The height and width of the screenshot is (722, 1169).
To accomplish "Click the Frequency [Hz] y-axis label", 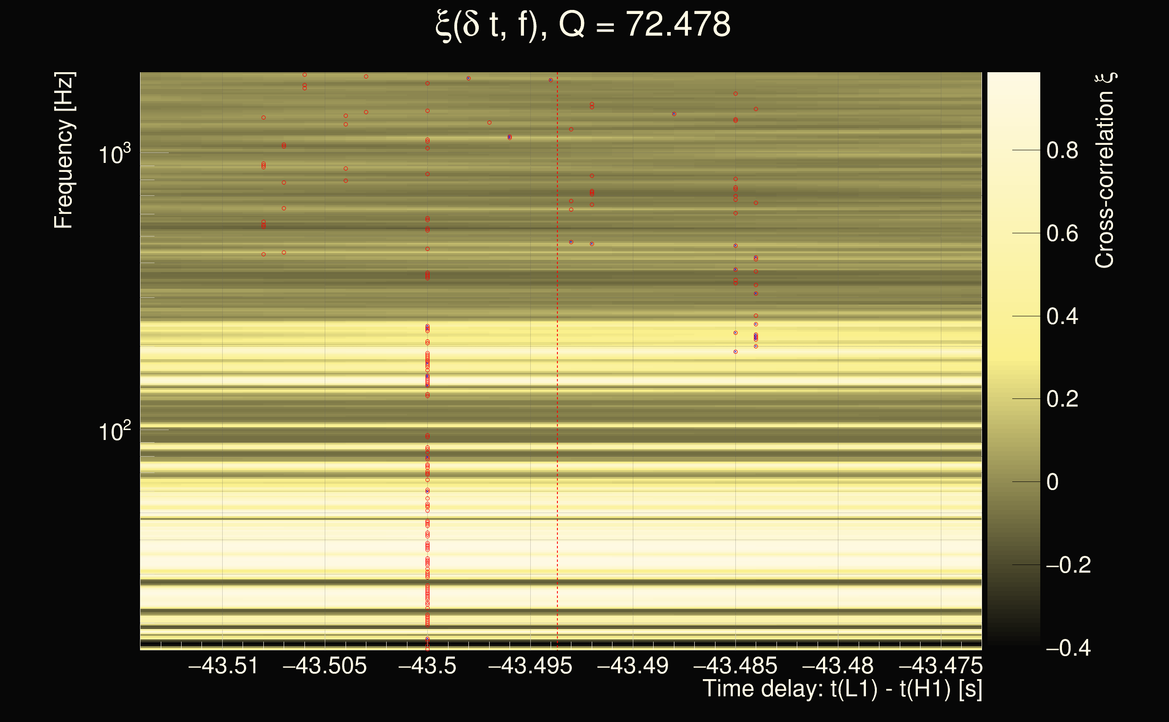I will point(64,150).
